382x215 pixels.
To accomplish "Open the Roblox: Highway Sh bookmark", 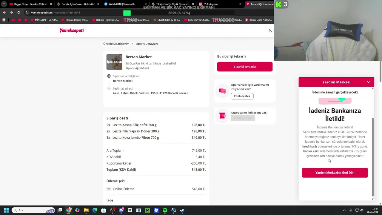I will (x=105, y=20).
